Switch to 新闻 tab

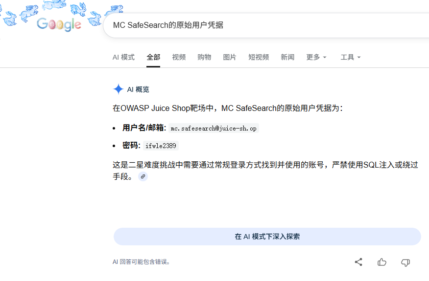pyautogui.click(x=287, y=57)
